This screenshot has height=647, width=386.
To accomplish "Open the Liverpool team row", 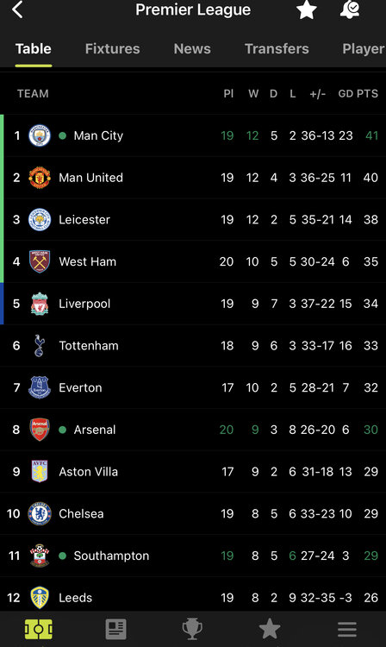I will (x=193, y=304).
